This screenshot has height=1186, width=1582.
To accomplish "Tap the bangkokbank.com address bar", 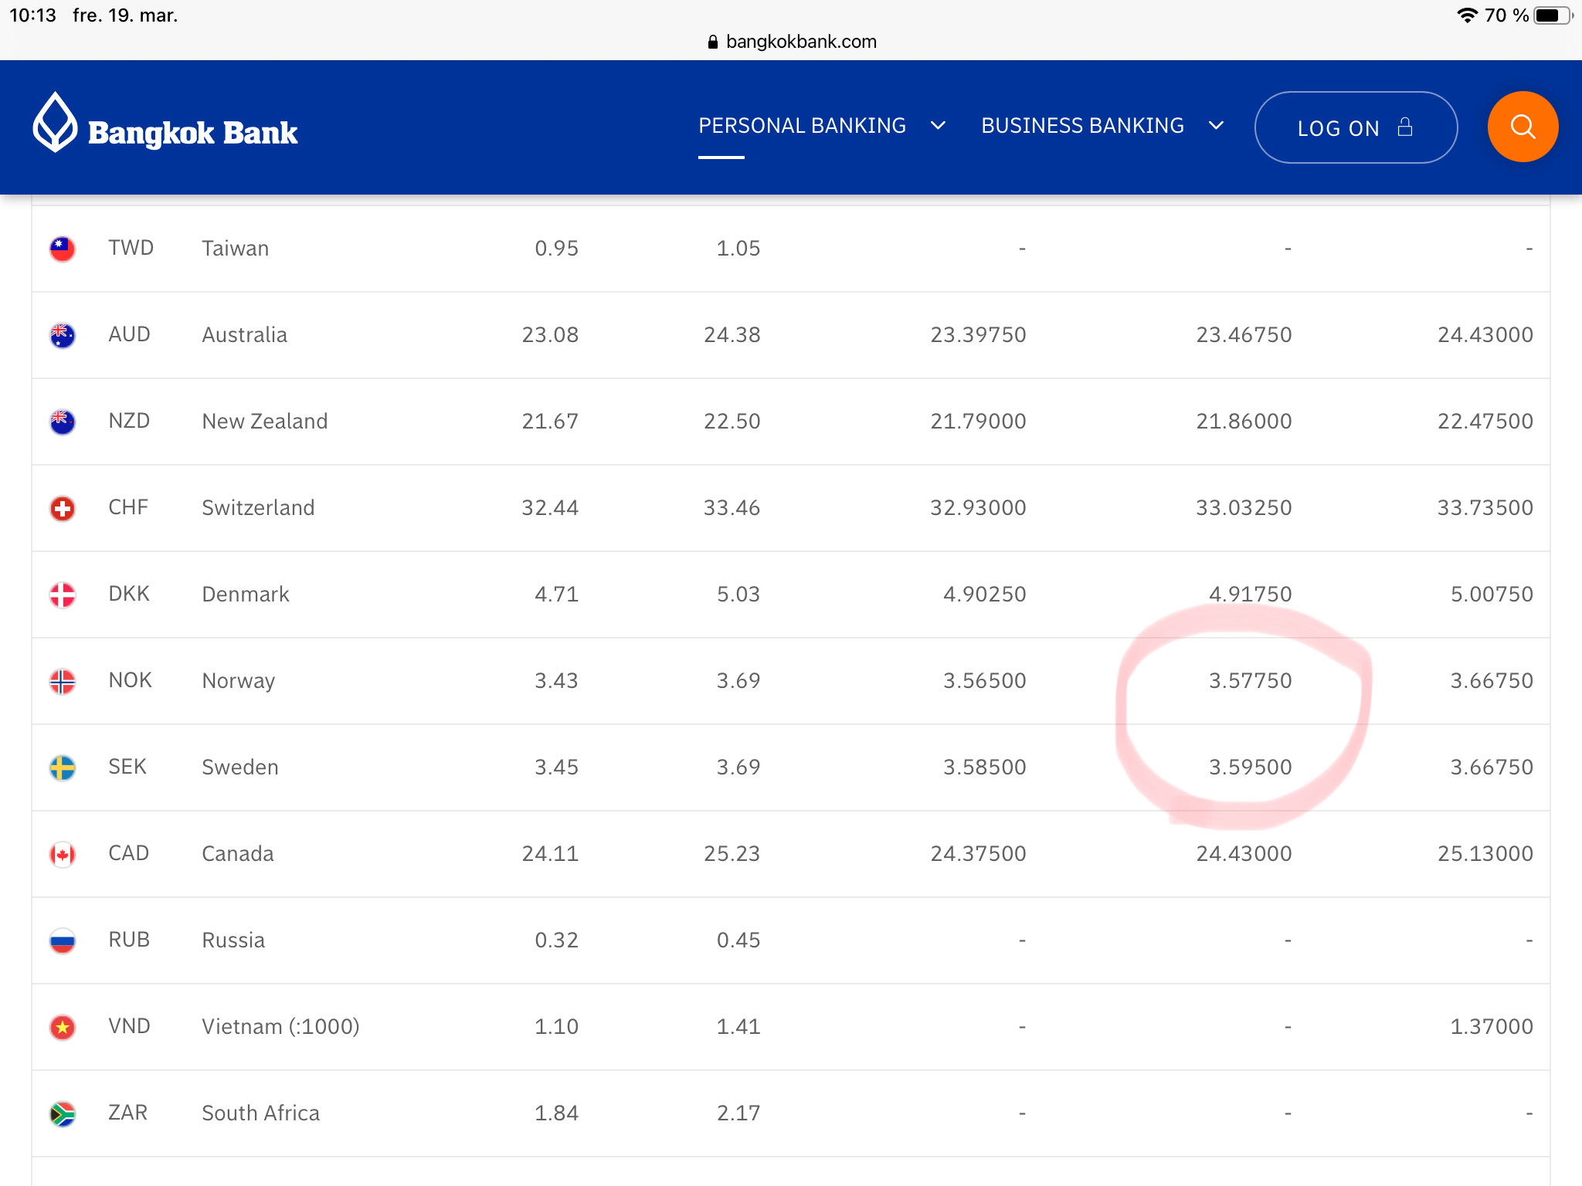I will tap(791, 42).
